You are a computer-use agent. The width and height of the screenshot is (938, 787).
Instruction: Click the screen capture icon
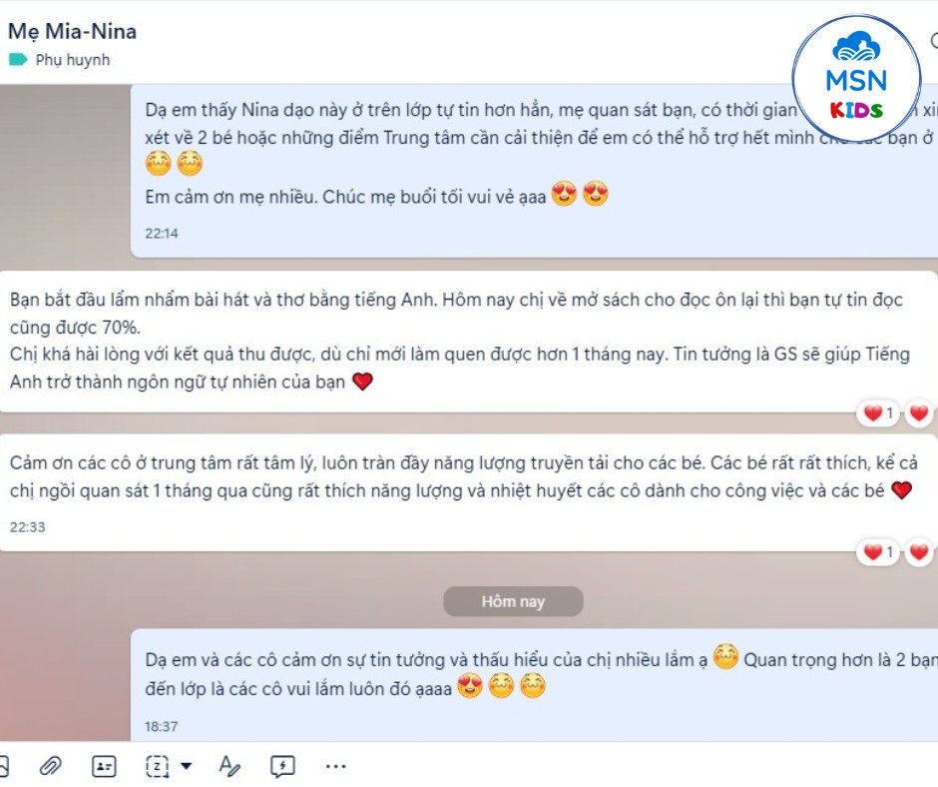click(x=158, y=766)
